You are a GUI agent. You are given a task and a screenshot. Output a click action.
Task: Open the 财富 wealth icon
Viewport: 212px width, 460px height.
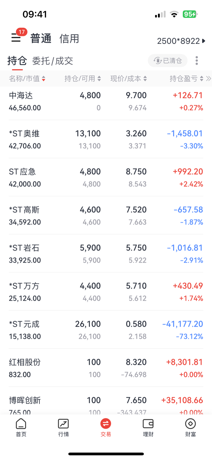click(x=190, y=427)
